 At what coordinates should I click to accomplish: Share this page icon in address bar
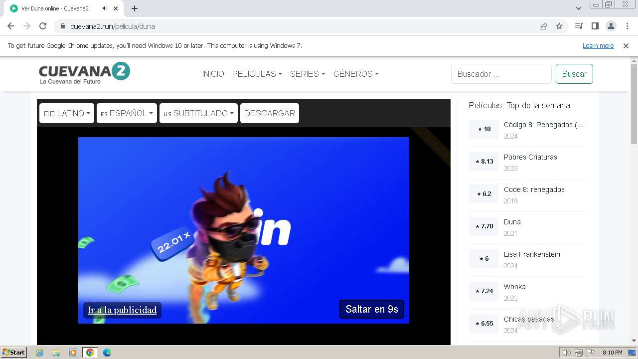pyautogui.click(x=543, y=26)
